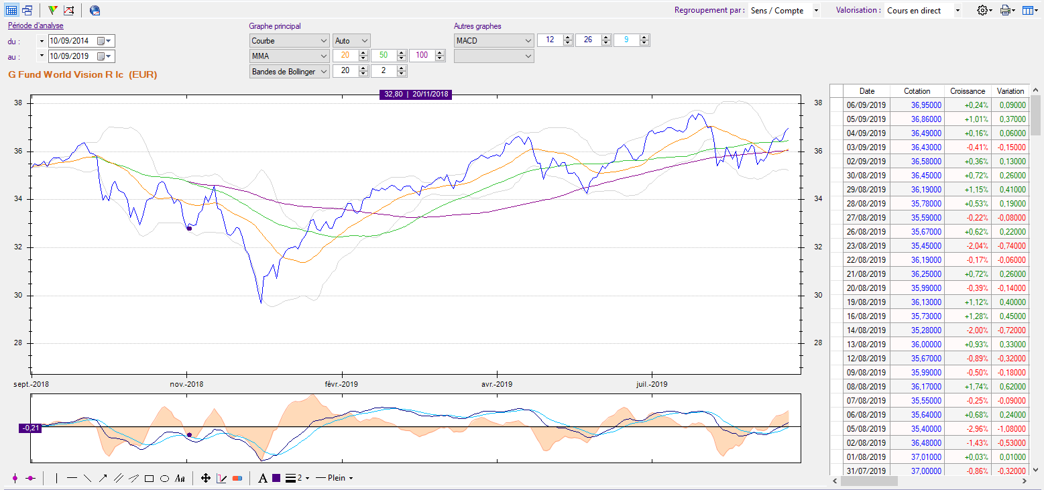Open the Courbe chart type dropdown

click(289, 41)
